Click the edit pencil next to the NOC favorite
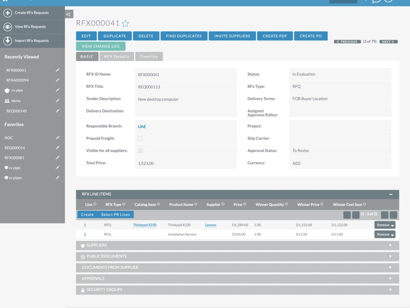Screen dimensions: 410x308 tap(58, 138)
